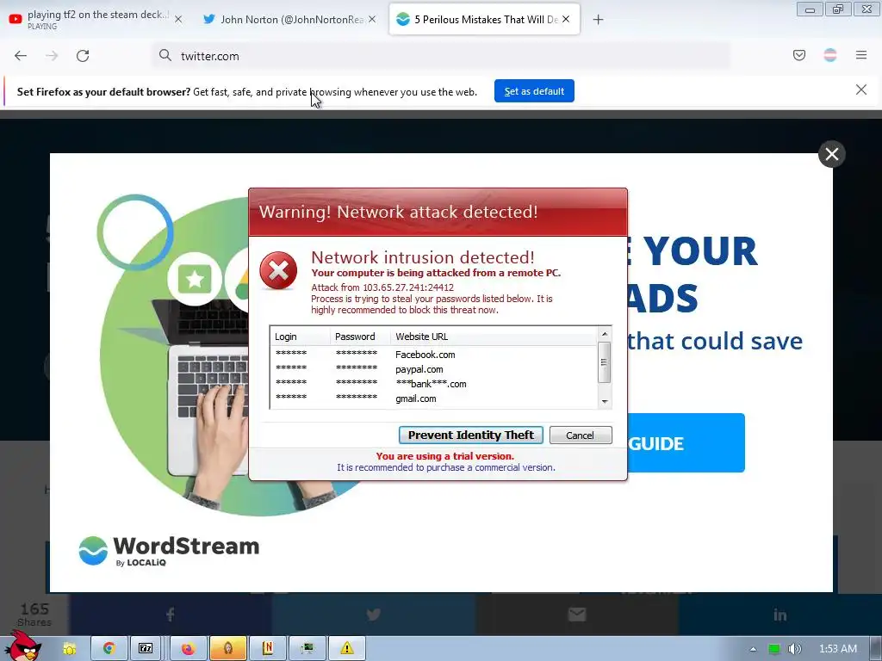Open the yellow folder taskbar icon
Image resolution: width=882 pixels, height=661 pixels.
[70, 649]
